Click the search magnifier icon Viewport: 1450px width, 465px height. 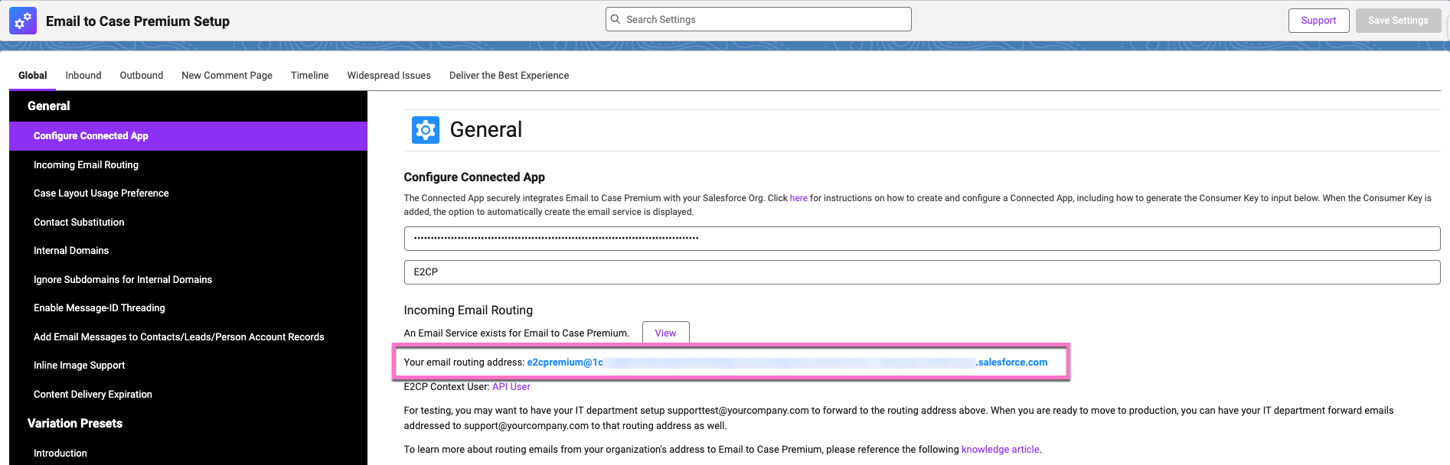pyautogui.click(x=616, y=19)
